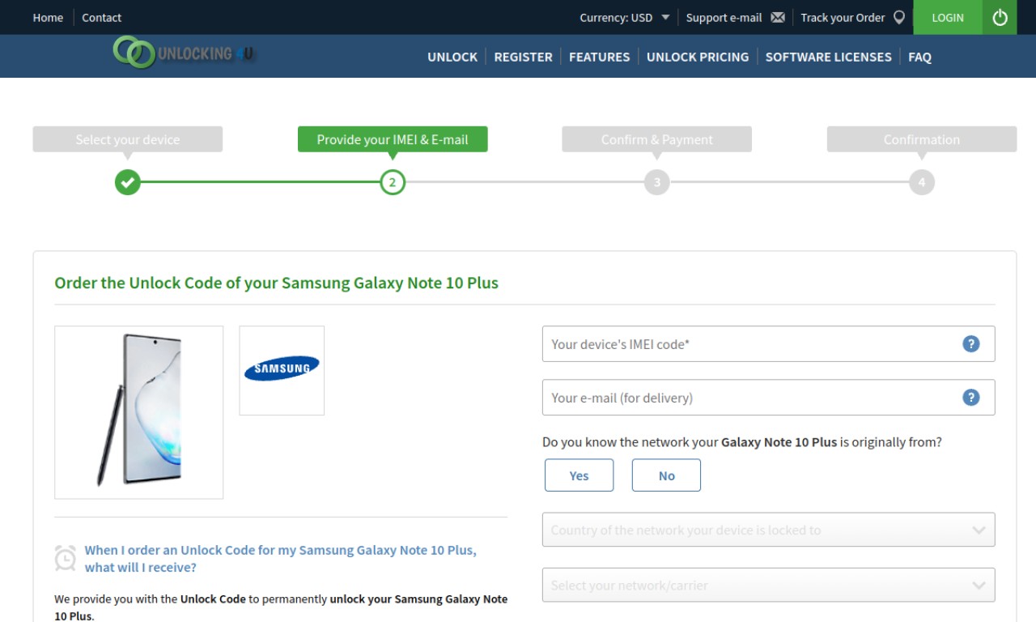Click the Select your device step label

coord(127,139)
